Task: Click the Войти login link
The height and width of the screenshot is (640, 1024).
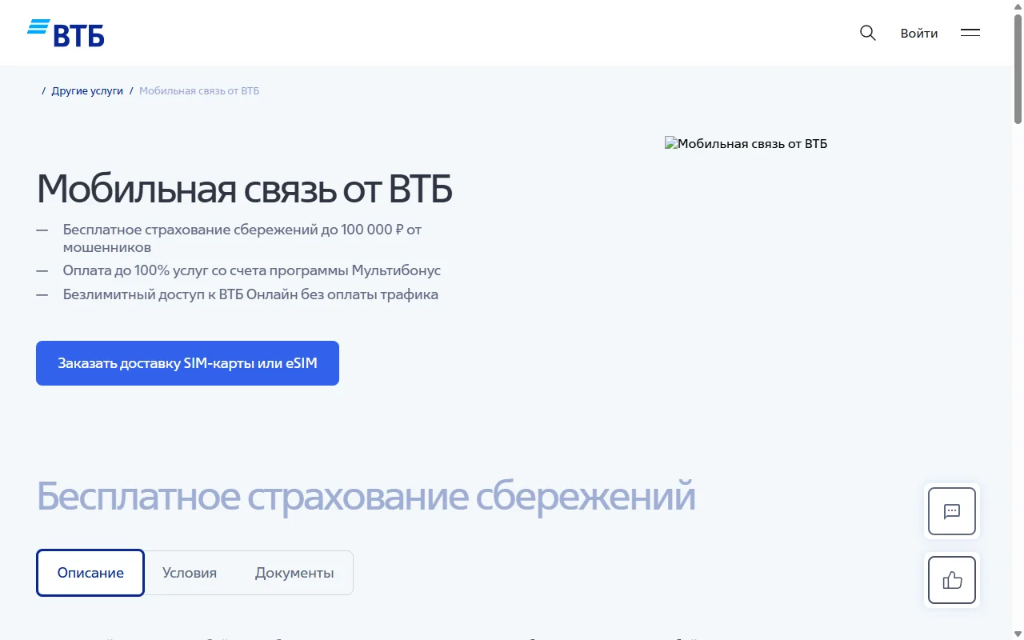Action: coord(919,33)
